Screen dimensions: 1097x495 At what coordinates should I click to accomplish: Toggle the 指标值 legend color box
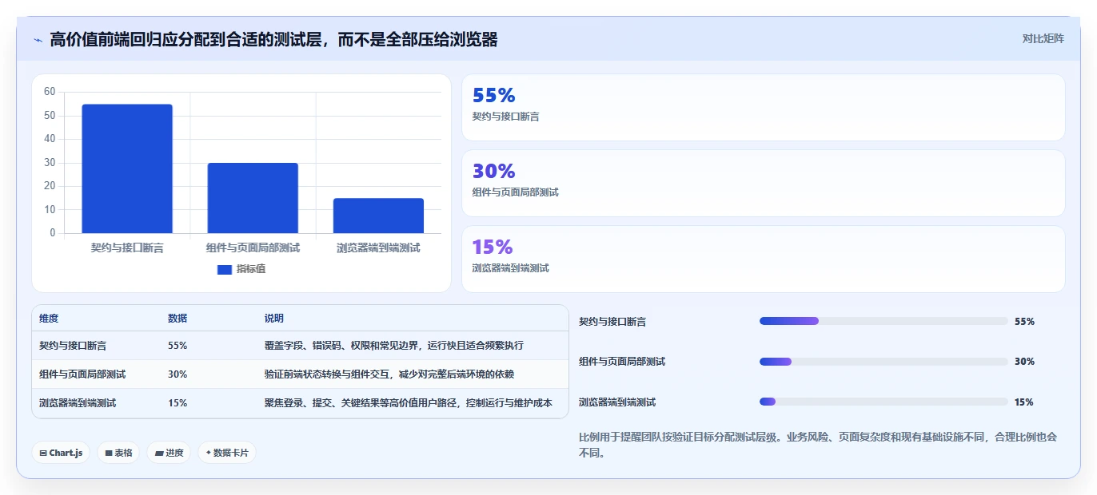pos(225,270)
